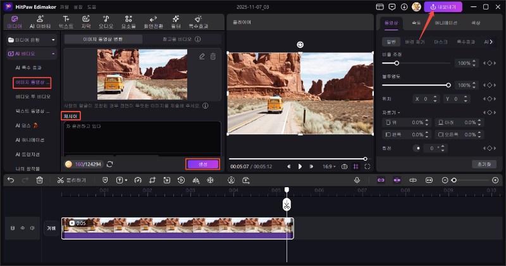Click the user profile avatar
506x266 pixels.
[416, 7]
